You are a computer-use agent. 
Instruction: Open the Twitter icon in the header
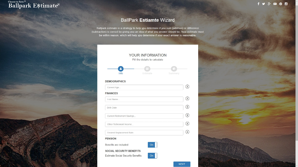click(264, 4)
